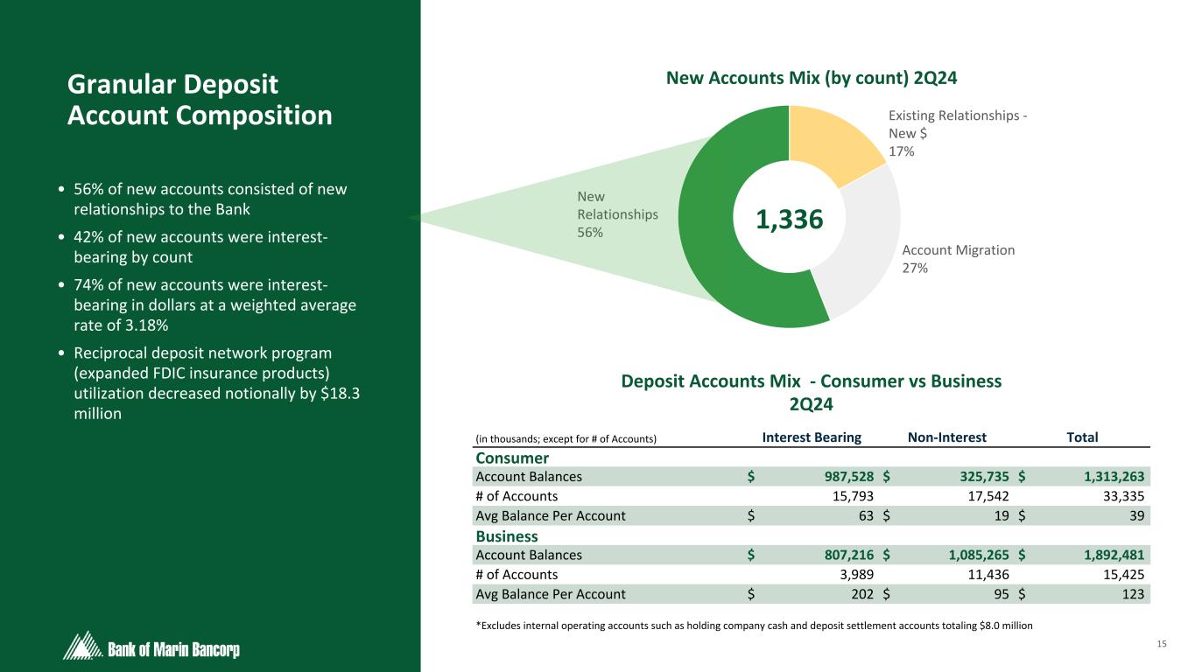Click the 1,336 total in donut center
Image resolution: width=1195 pixels, height=672 pixels.
[x=789, y=220]
